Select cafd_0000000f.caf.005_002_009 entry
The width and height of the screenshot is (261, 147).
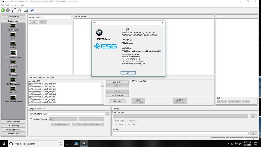pyautogui.click(x=42, y=84)
